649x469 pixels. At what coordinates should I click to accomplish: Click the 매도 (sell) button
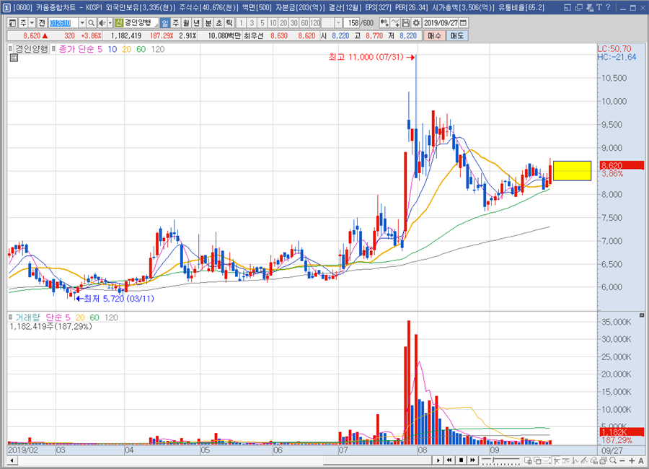click(x=457, y=36)
